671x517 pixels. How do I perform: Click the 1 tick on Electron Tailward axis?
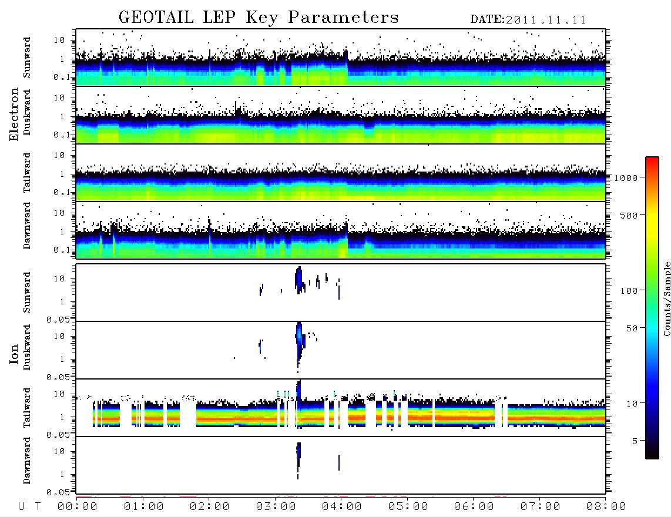tap(62, 174)
